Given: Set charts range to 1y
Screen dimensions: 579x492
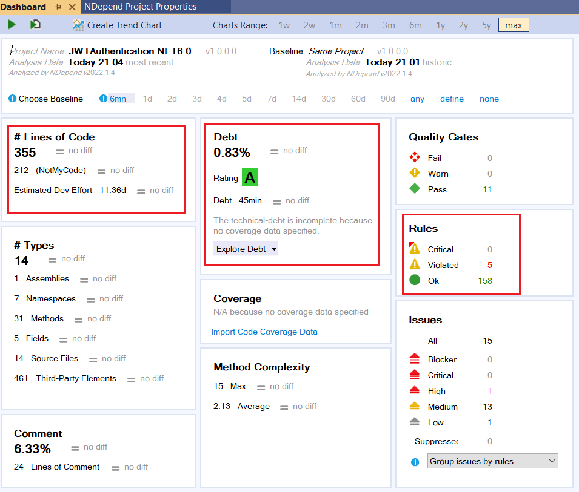Looking at the screenshot, I should (x=440, y=25).
